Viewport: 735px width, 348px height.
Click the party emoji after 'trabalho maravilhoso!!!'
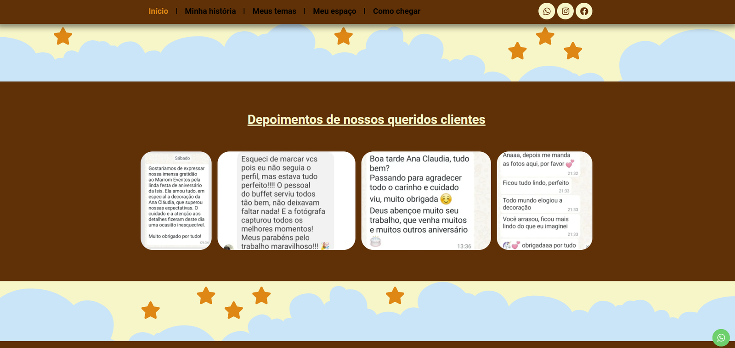click(325, 246)
